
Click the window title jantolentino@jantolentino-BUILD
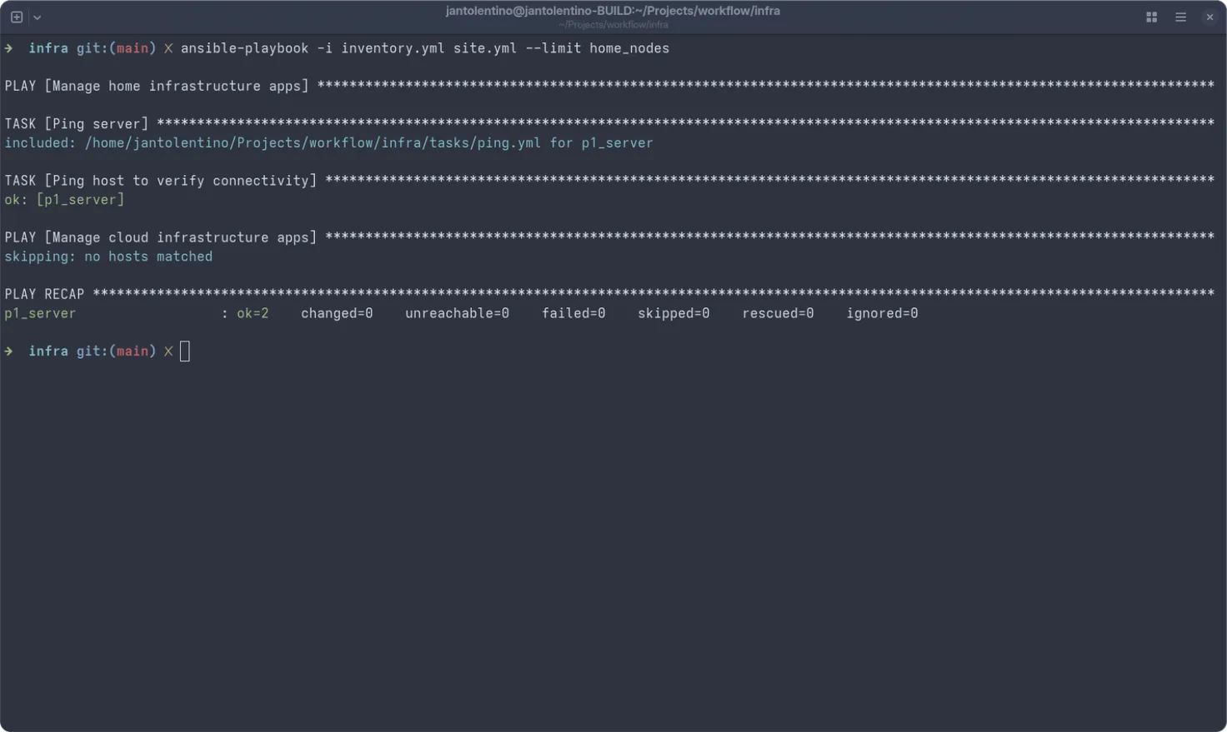pyautogui.click(x=613, y=11)
